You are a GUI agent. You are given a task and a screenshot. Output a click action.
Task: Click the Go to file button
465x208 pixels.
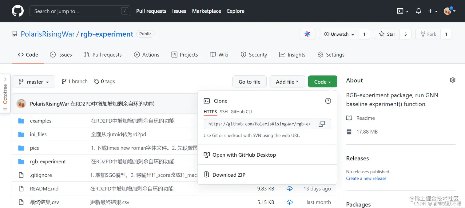tap(249, 82)
